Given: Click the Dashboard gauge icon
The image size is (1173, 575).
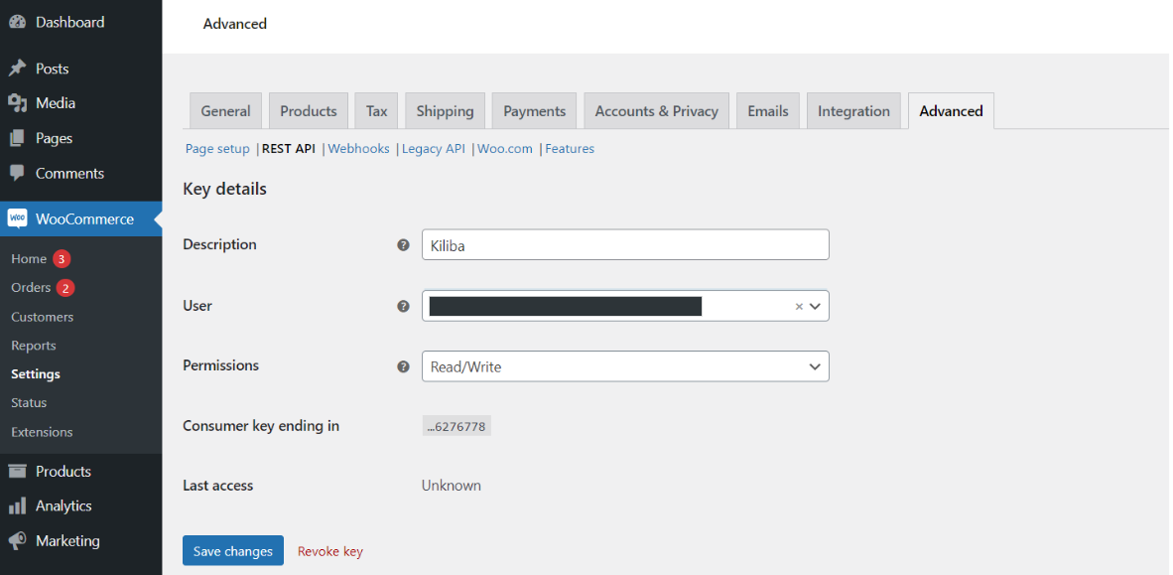Looking at the screenshot, I should [x=17, y=23].
